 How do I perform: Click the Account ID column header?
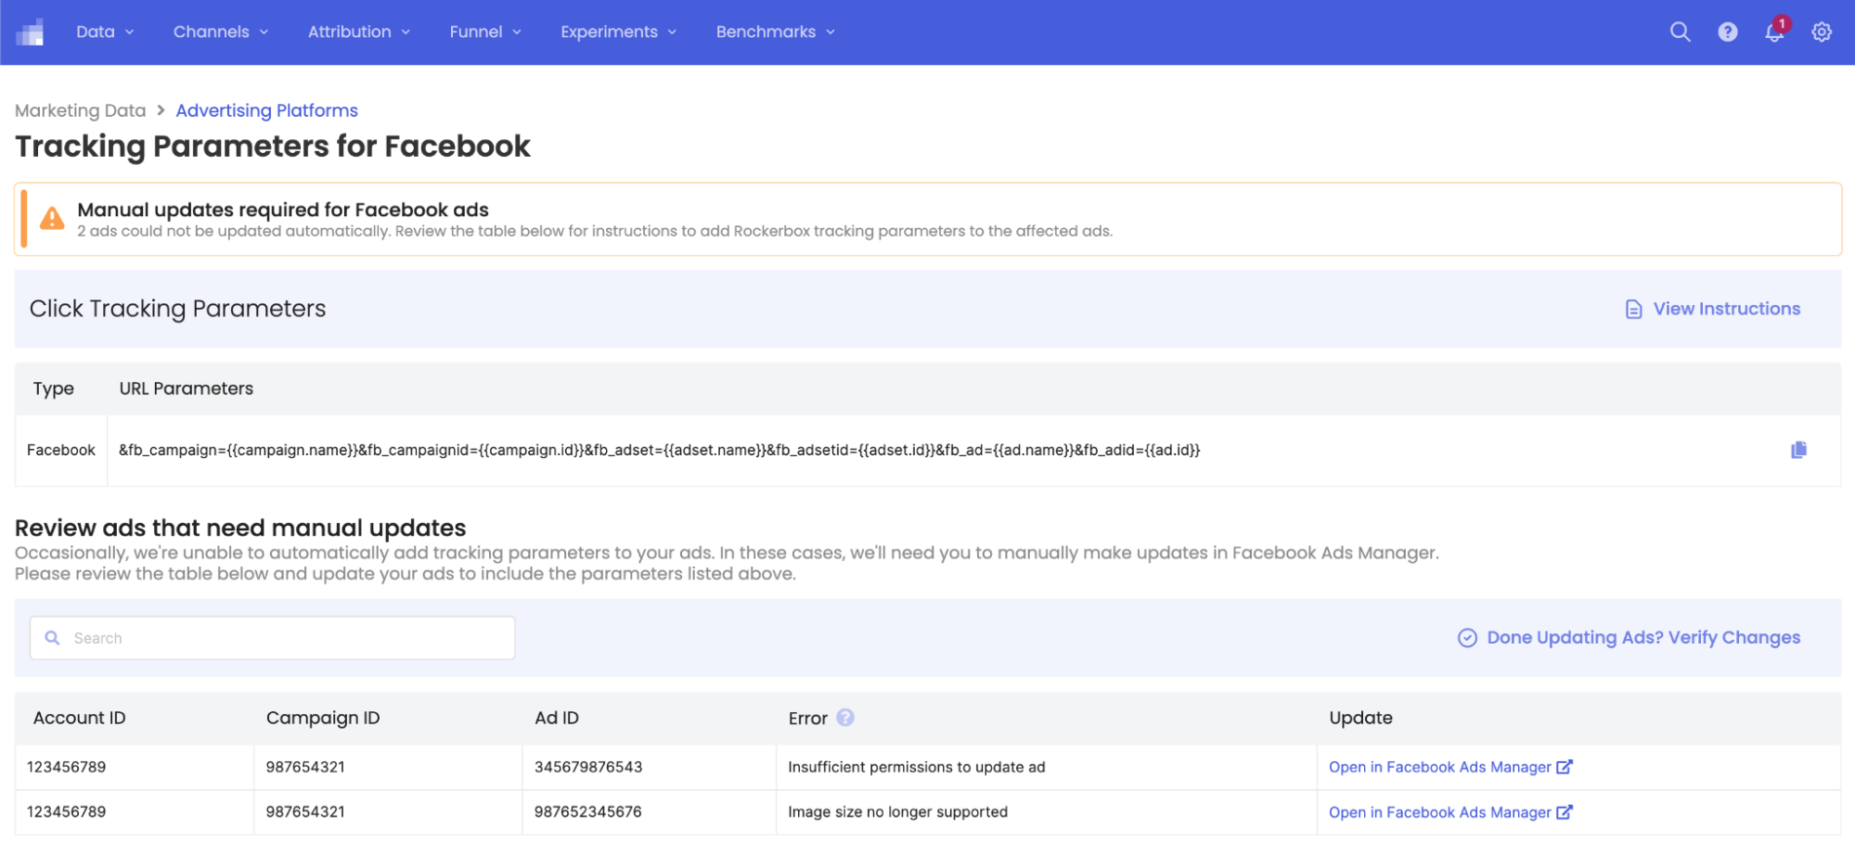click(80, 718)
